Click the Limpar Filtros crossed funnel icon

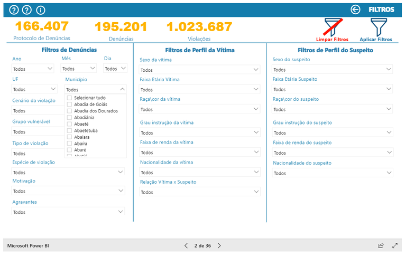[x=333, y=27]
